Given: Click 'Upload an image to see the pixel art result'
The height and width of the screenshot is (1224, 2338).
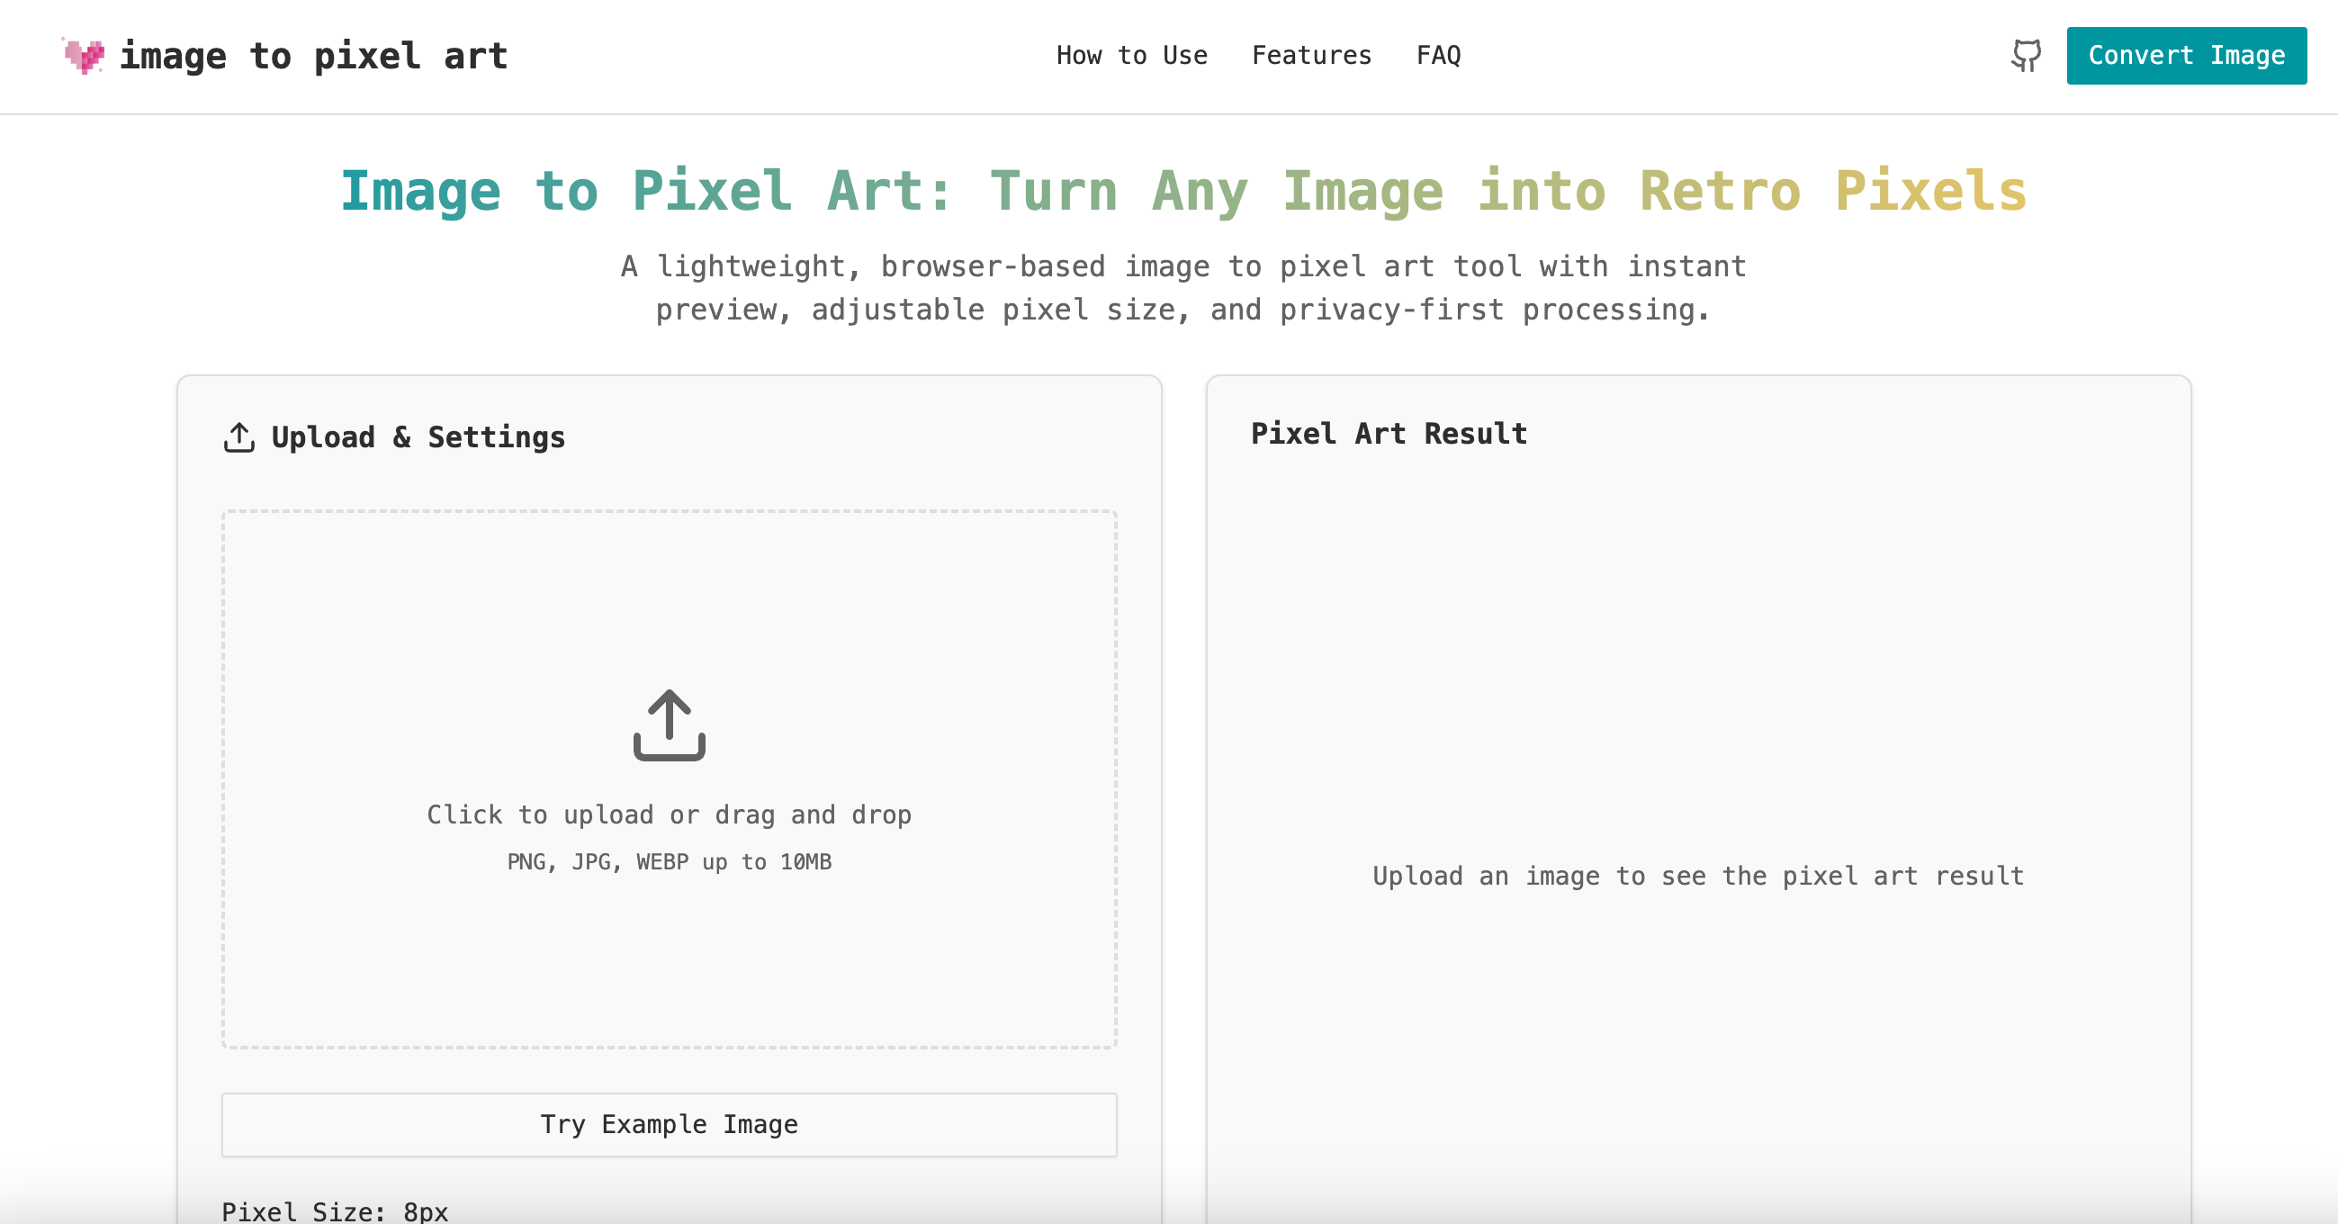Looking at the screenshot, I should coord(1698,877).
